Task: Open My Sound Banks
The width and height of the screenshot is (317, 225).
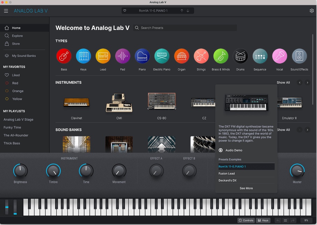Action: (25, 56)
